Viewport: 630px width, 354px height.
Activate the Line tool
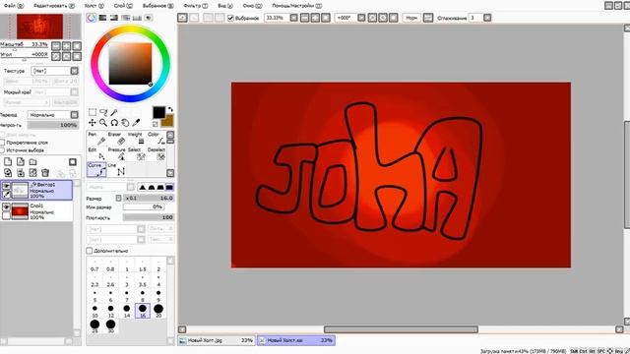[x=116, y=169]
